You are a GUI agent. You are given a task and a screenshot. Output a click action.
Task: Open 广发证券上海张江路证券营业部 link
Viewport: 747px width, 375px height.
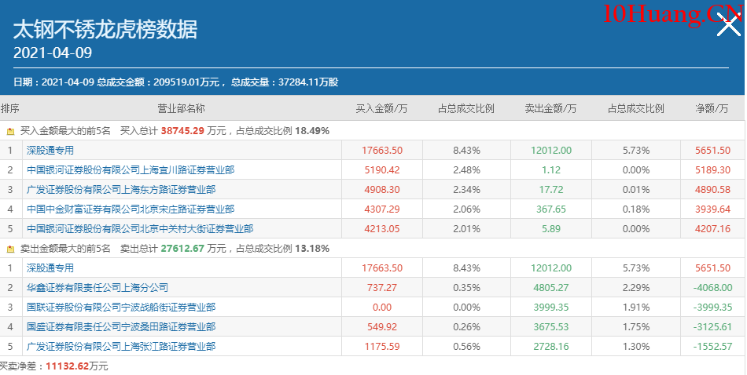[121, 347]
